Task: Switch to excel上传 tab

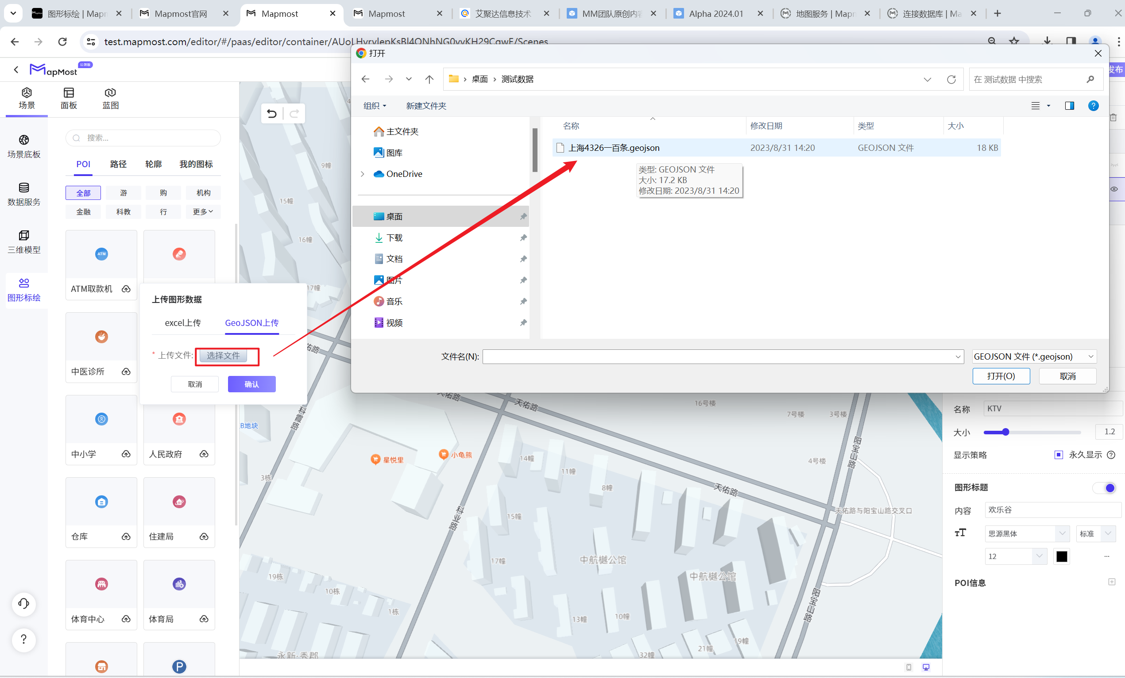Action: [x=182, y=323]
